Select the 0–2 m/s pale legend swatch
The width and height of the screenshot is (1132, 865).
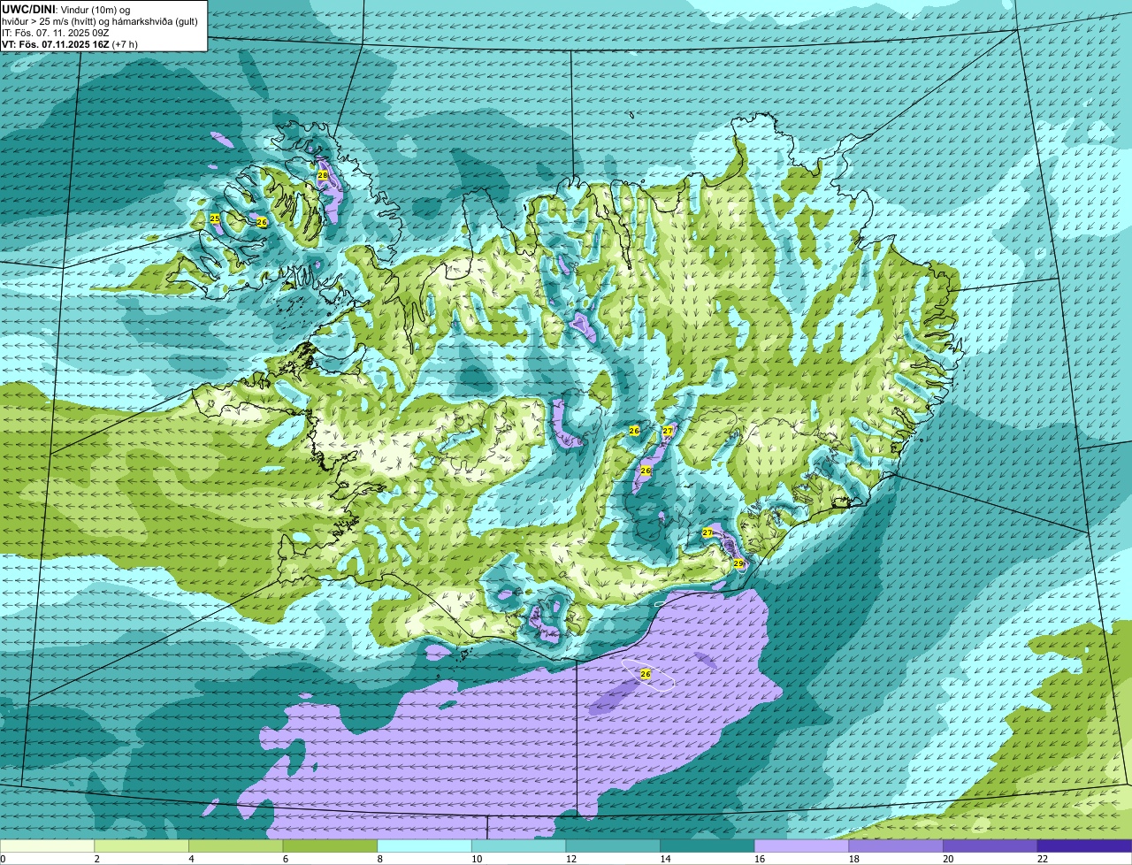(x=47, y=846)
